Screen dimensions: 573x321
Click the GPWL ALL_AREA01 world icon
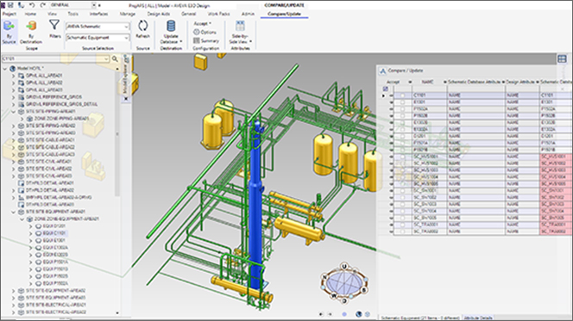coord(21,76)
